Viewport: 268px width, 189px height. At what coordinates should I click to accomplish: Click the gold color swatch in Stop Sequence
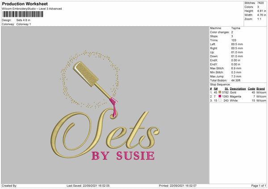point(220,92)
